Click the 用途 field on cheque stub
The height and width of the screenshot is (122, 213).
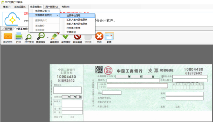(72, 112)
